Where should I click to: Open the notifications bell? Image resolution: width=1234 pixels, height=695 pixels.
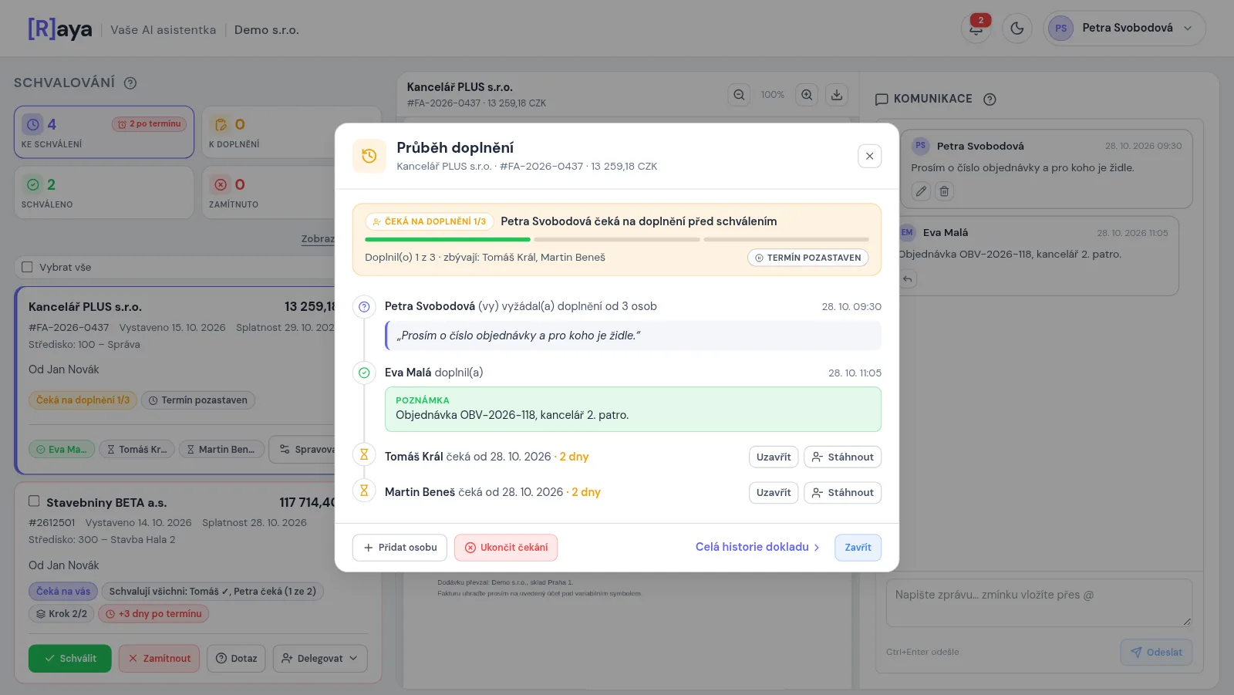976,29
